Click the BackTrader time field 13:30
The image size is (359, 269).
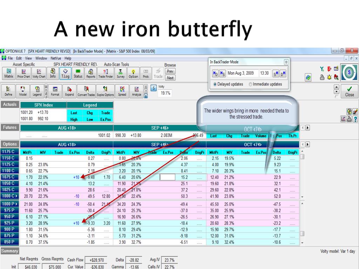click(264, 73)
